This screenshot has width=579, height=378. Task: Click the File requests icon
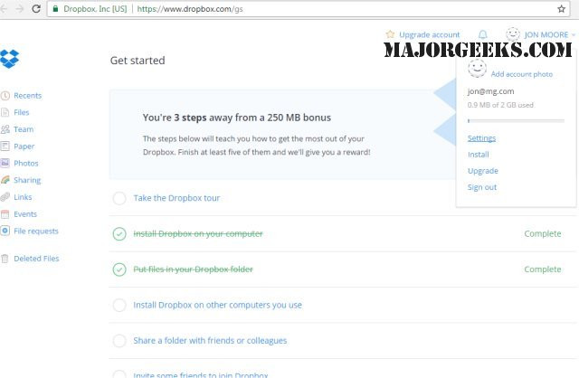[x=5, y=232]
